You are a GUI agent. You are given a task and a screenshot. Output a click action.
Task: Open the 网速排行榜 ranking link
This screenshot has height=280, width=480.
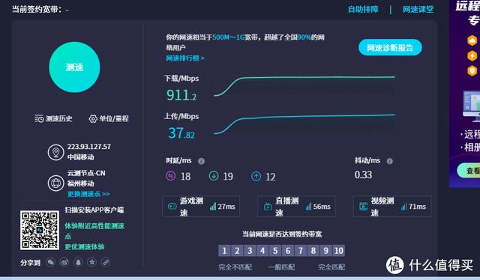[x=185, y=58]
